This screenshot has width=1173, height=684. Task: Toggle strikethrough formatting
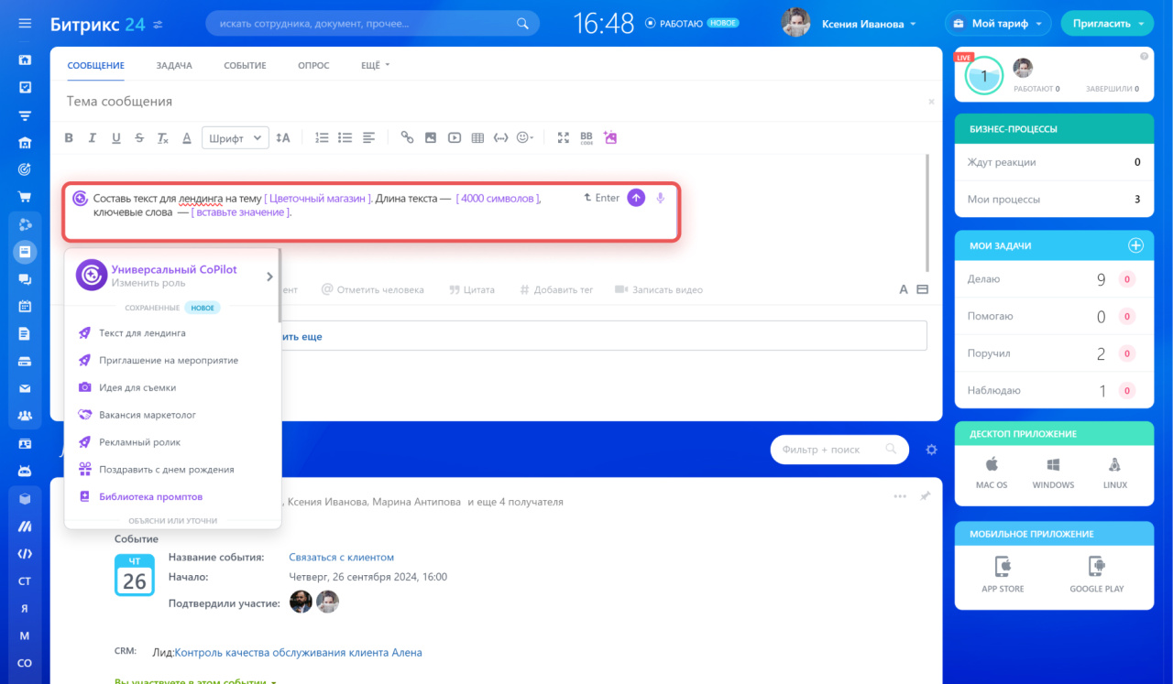click(x=139, y=138)
